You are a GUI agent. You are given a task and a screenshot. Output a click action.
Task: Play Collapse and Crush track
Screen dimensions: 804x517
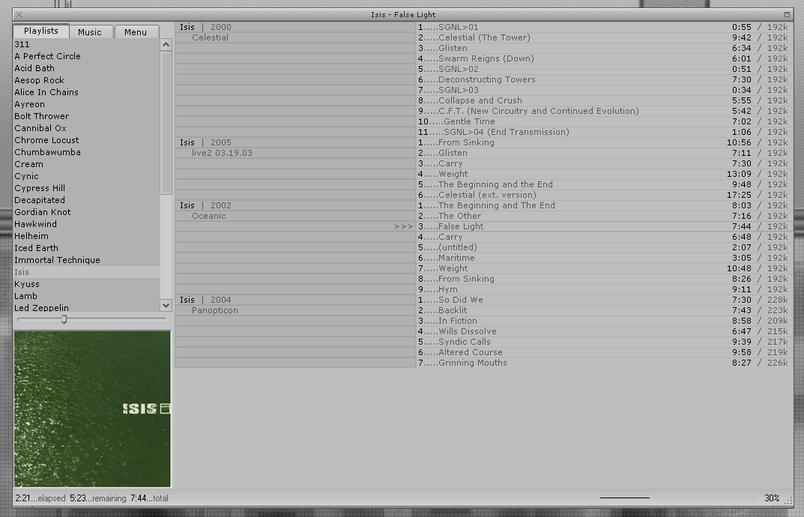click(603, 100)
